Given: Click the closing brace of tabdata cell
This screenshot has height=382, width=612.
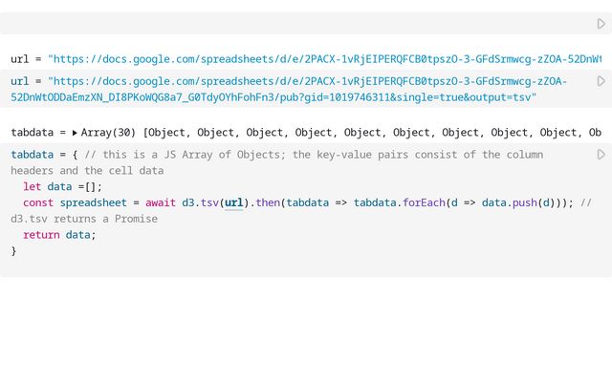Looking at the screenshot, I should click(13, 251).
